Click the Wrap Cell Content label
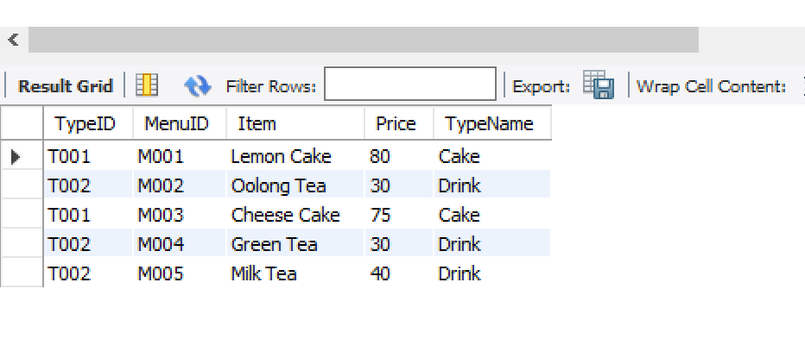Viewport: 805px width, 358px height. click(x=711, y=86)
